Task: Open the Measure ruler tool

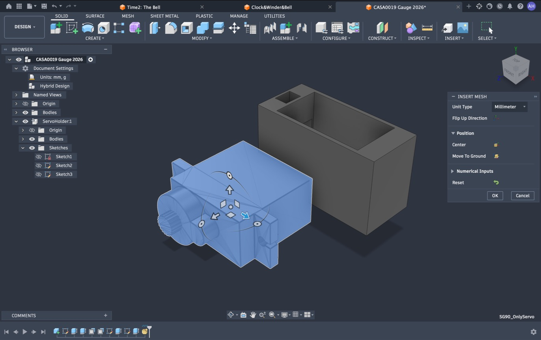Action: (x=427, y=28)
